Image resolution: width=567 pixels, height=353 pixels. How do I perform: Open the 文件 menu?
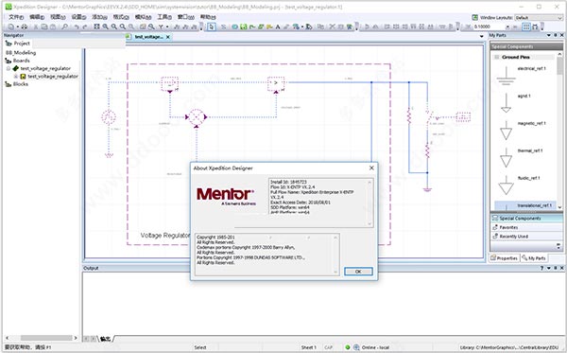[x=16, y=17]
